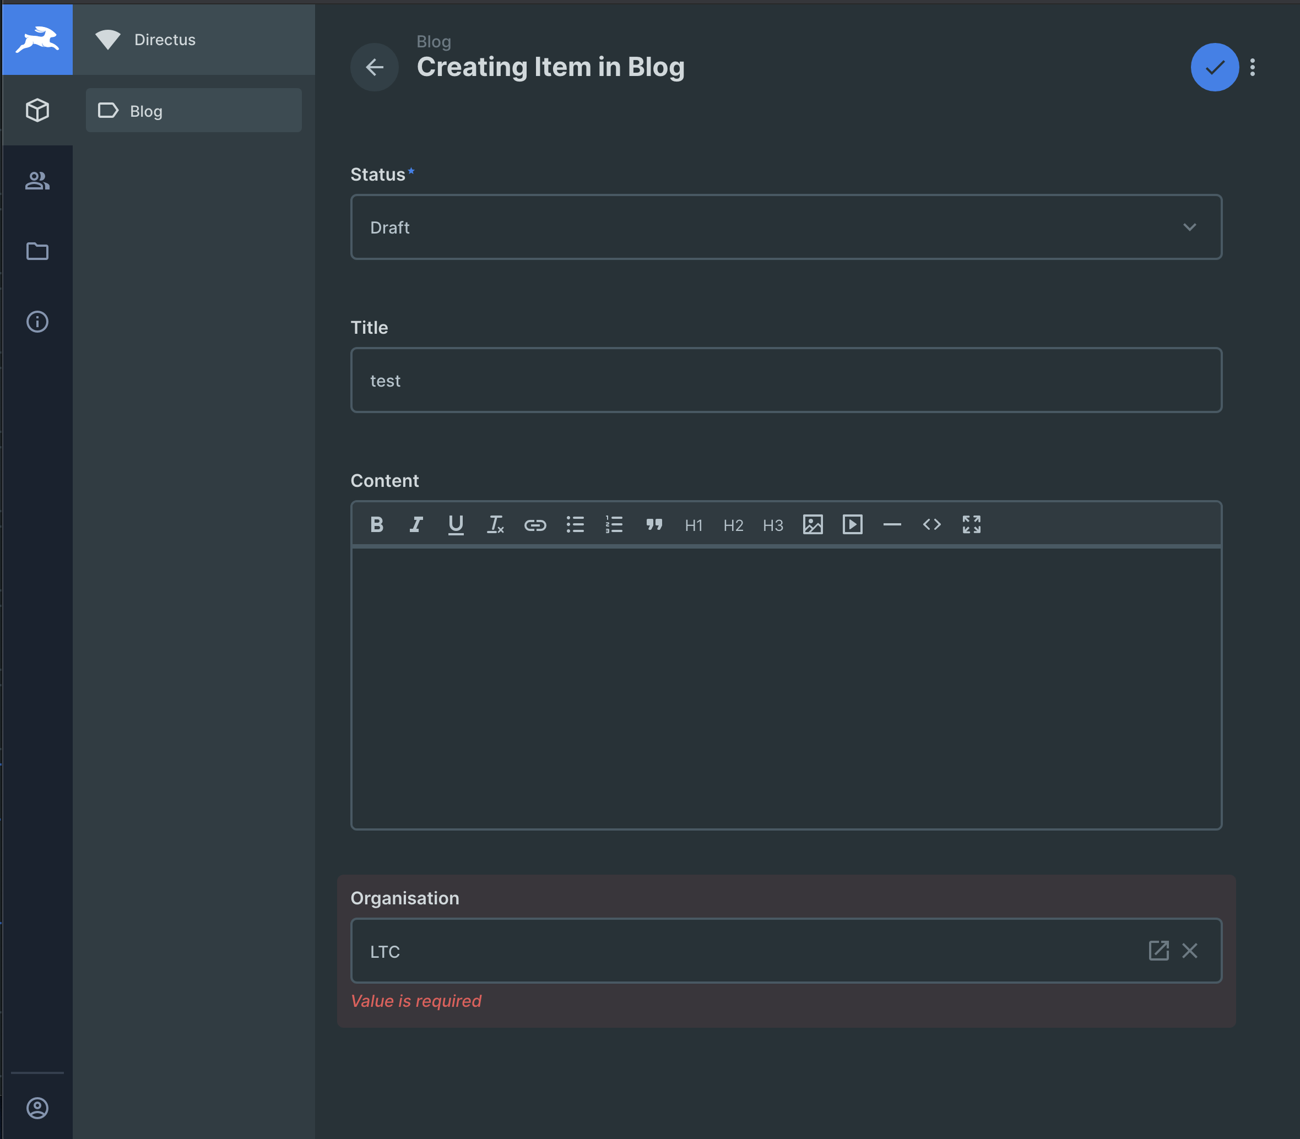
Task: Open the source code view
Action: coord(932,524)
